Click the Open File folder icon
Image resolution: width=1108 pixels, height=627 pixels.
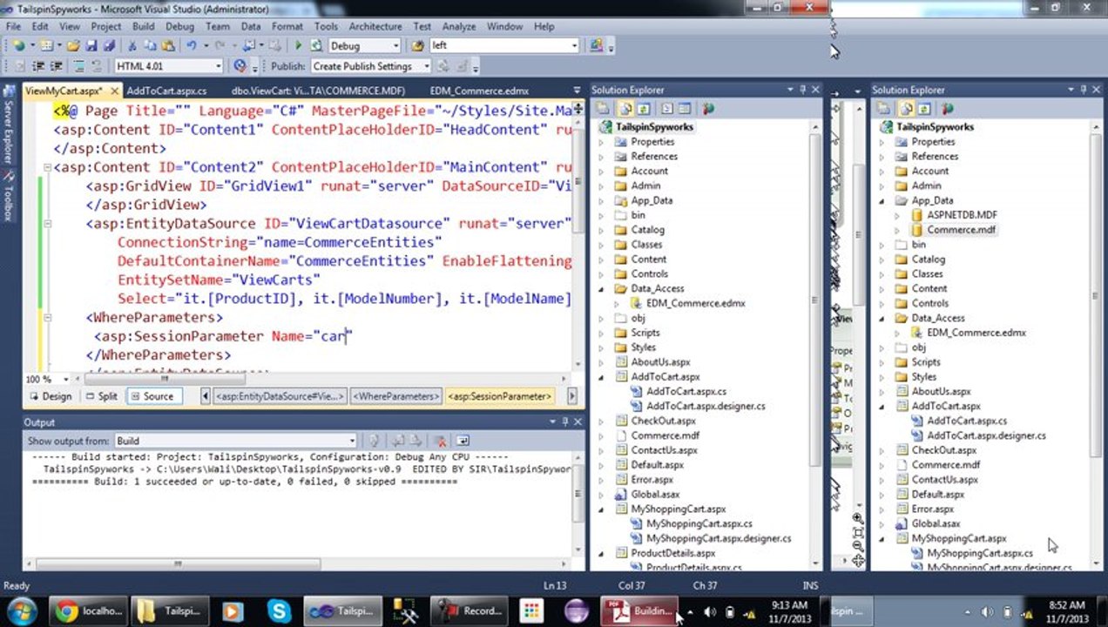[x=73, y=45]
